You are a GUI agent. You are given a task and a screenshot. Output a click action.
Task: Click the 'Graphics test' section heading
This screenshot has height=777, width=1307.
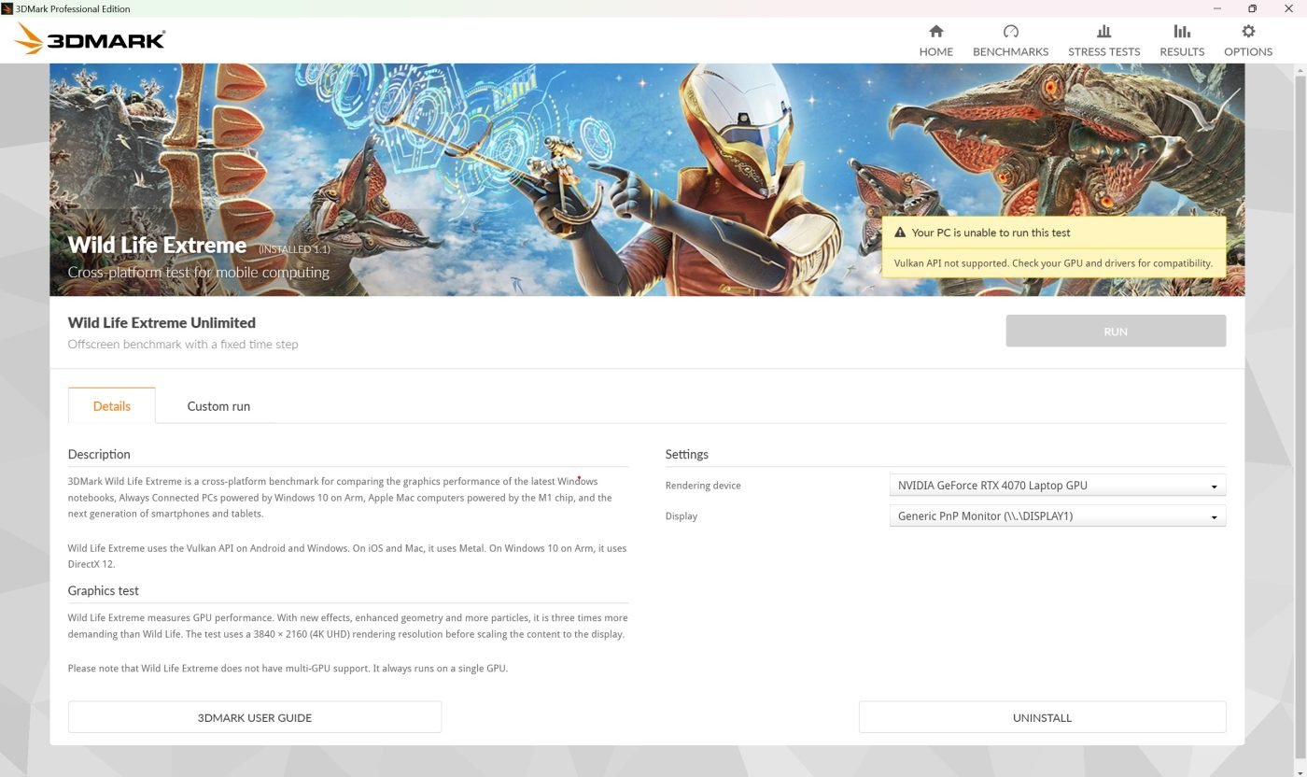103,590
